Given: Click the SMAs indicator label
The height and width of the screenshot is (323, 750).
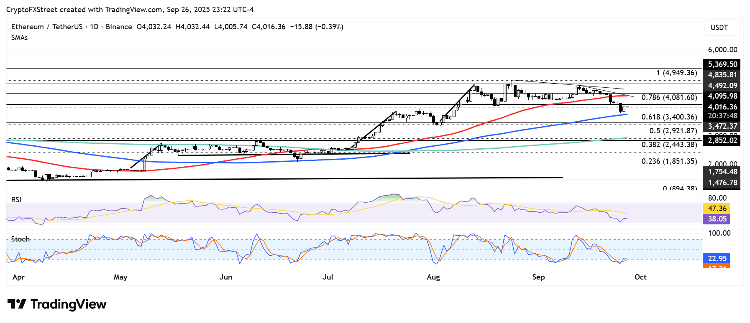Looking at the screenshot, I should (20, 38).
